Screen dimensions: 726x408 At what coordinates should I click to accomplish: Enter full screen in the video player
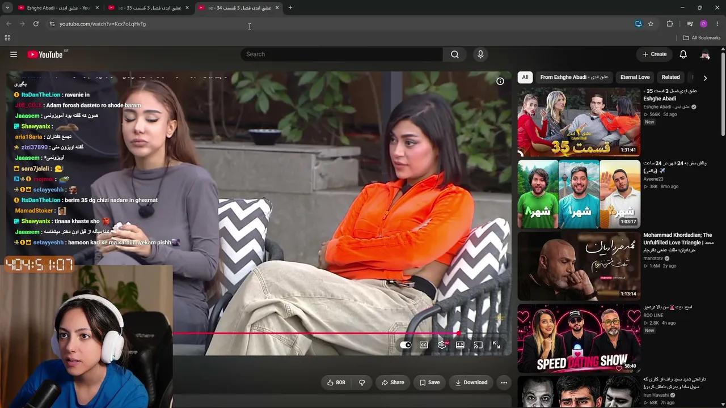tap(496, 345)
